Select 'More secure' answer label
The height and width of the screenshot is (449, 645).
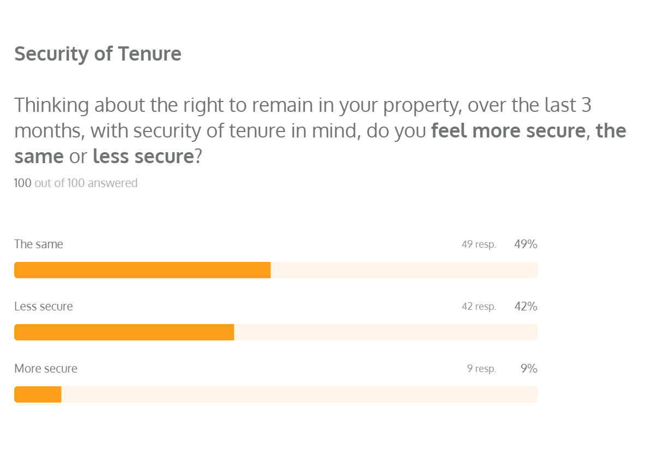pos(46,369)
